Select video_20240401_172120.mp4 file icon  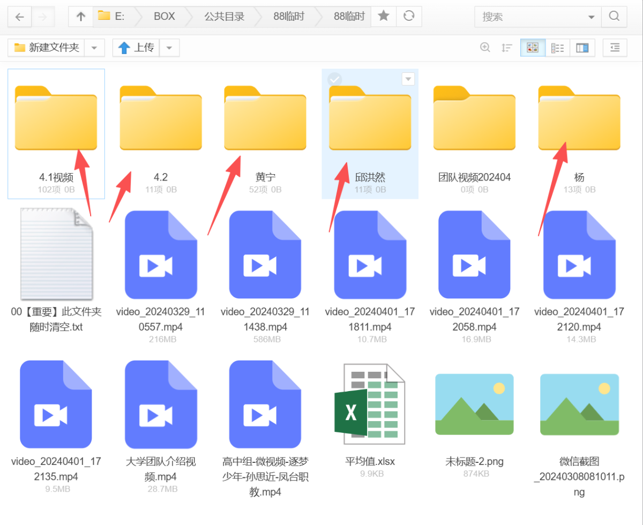click(579, 254)
